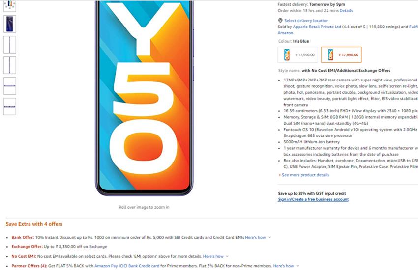Click the location pin icon beside delivery location
Screen dimensions: 418x270
[x=280, y=21]
